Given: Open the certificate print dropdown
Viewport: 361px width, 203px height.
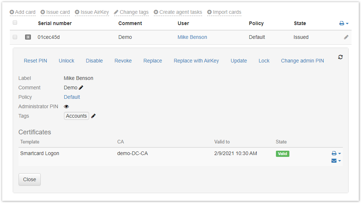Looking at the screenshot, I should 336,154.
